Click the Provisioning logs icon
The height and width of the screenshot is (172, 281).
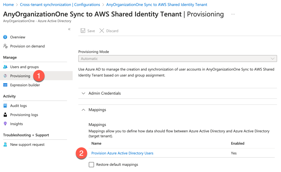[5, 114]
